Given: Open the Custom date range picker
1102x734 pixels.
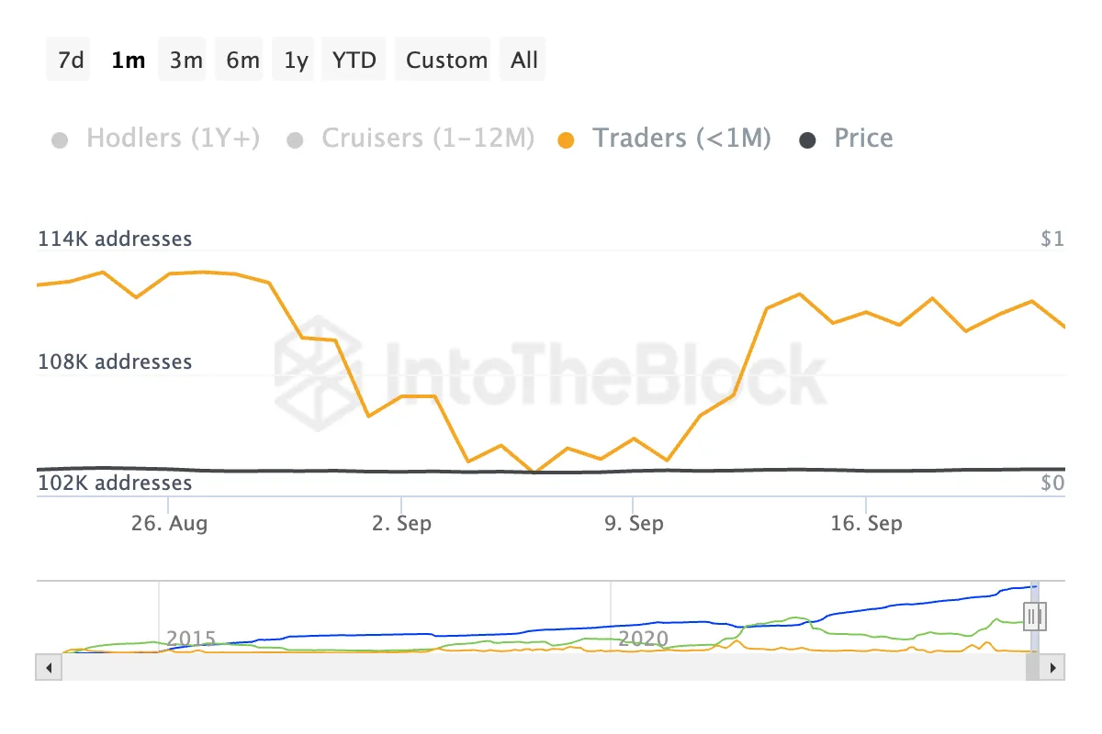Looking at the screenshot, I should (x=446, y=61).
